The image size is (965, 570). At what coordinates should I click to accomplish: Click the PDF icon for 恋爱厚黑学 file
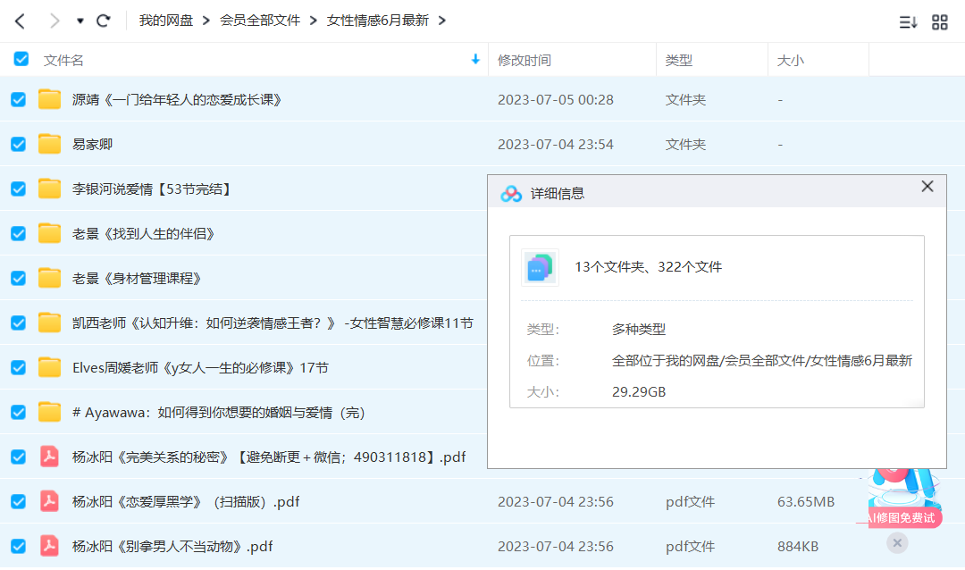[x=49, y=501]
